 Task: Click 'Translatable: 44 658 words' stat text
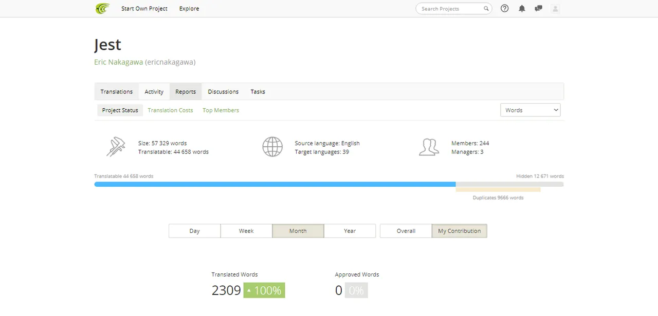[x=173, y=152]
